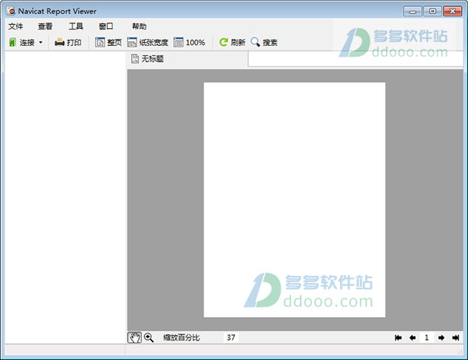Open the 窗口 menu
Image resolution: width=468 pixels, height=360 pixels.
[106, 26]
